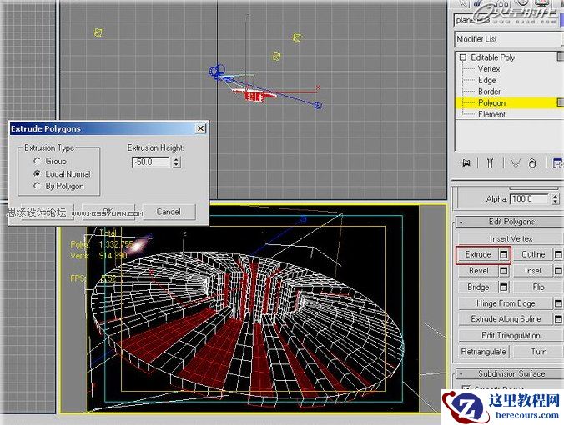Screen dimensions: 564x425
Task: Open the Modifier List dropdown
Action: [507, 39]
